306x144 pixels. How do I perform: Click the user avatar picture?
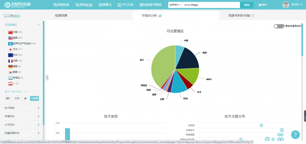(286, 5)
